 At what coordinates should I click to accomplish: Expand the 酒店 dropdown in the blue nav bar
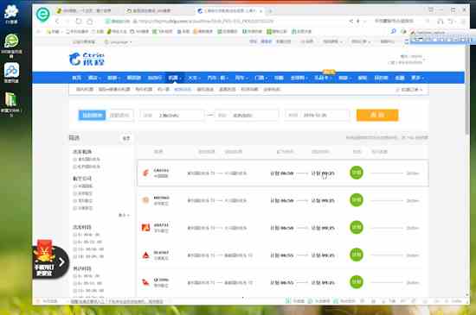[x=94, y=78]
